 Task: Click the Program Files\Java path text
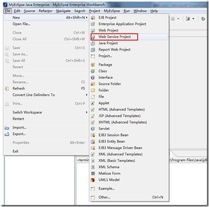(188, 160)
